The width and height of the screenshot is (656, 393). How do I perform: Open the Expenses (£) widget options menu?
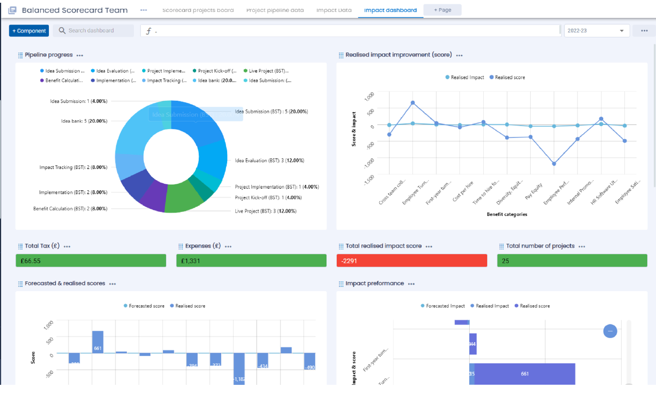click(228, 246)
